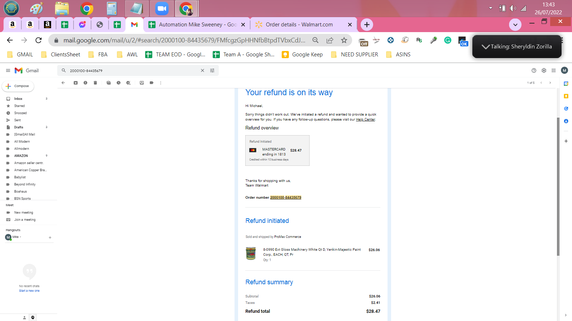The height and width of the screenshot is (321, 572).
Task: Open Google Tasks side panel
Action: tap(566, 109)
